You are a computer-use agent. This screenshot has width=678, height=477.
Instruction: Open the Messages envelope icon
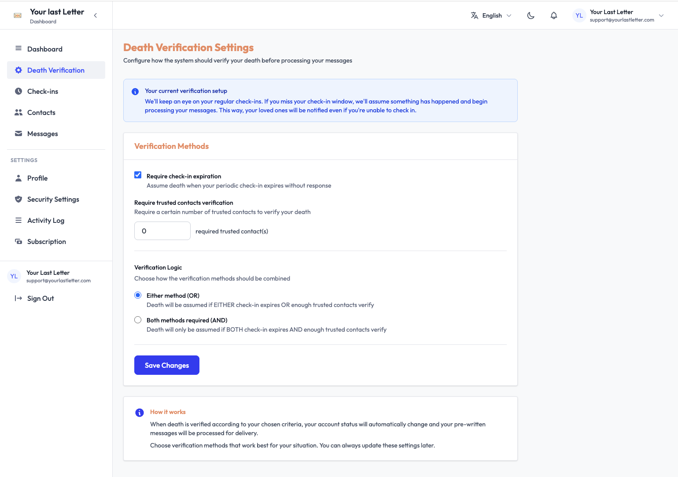pos(18,133)
